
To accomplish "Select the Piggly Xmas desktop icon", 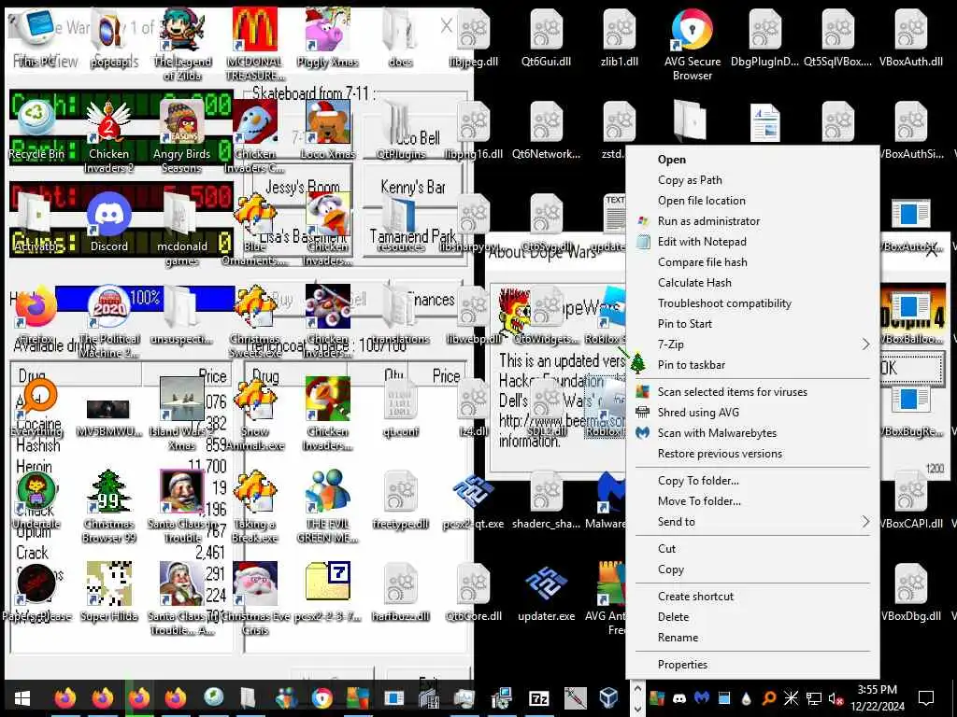I will 328,37.
